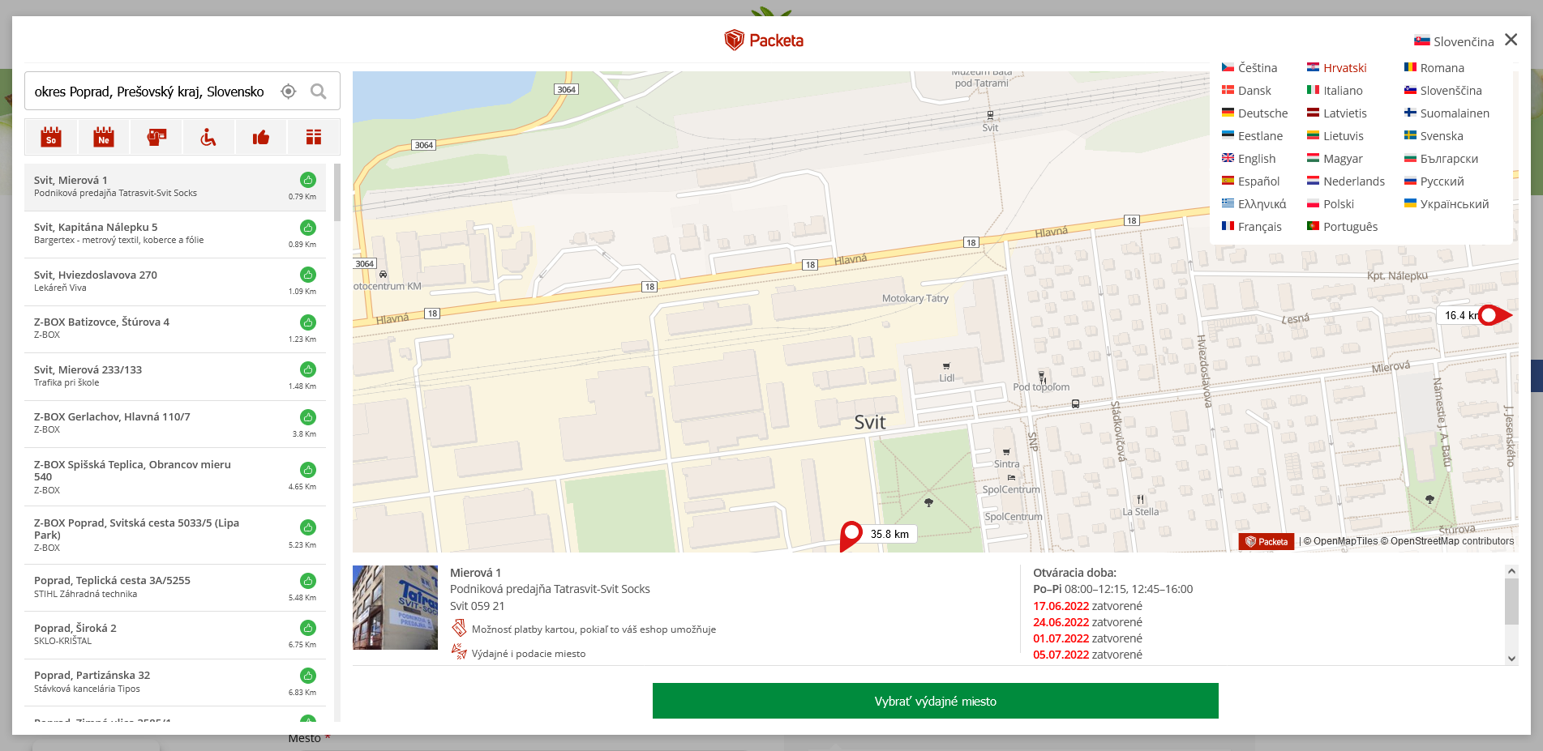
Task: Click the opening hours scrollbar up arrow
Action: point(1511,571)
